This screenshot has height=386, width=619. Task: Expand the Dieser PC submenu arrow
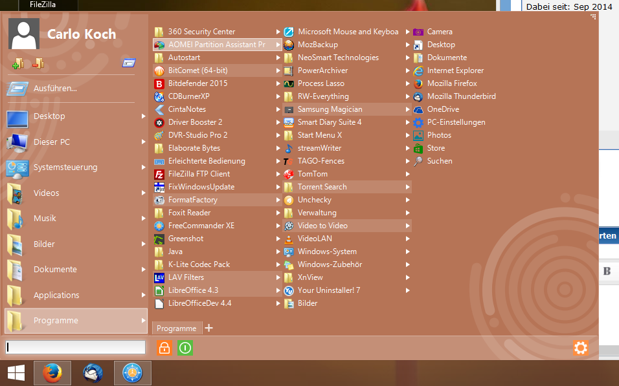(x=143, y=142)
